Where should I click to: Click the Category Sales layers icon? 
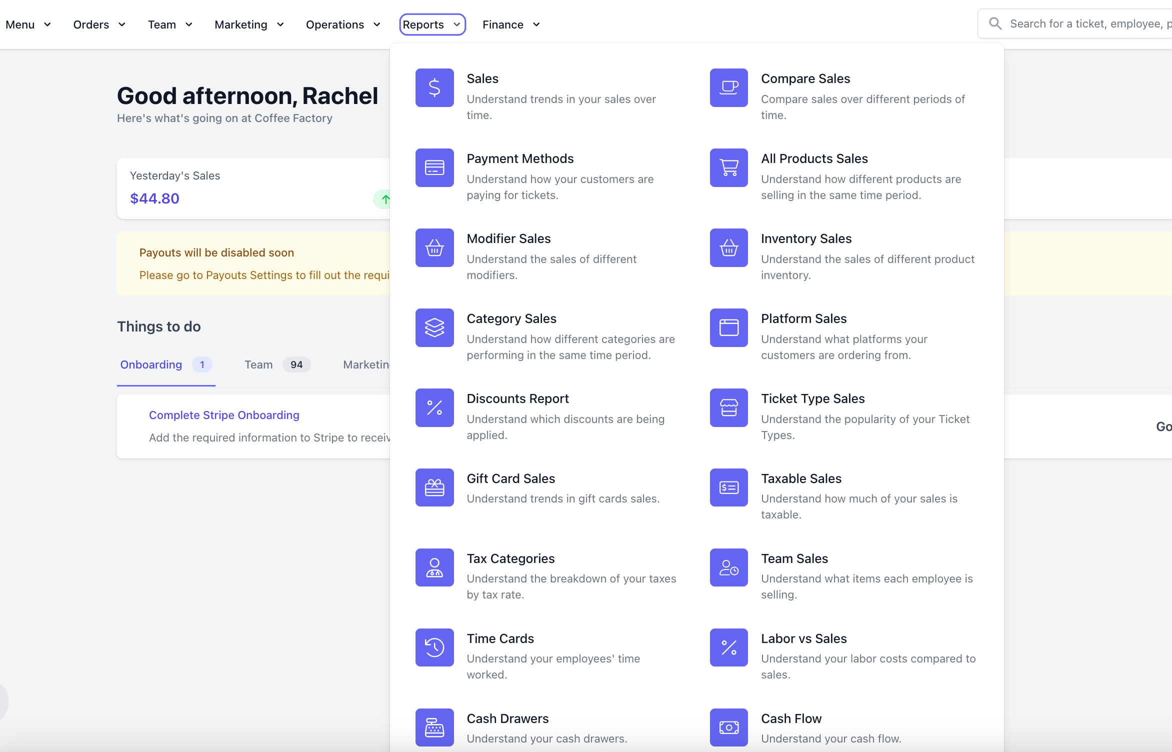tap(434, 327)
